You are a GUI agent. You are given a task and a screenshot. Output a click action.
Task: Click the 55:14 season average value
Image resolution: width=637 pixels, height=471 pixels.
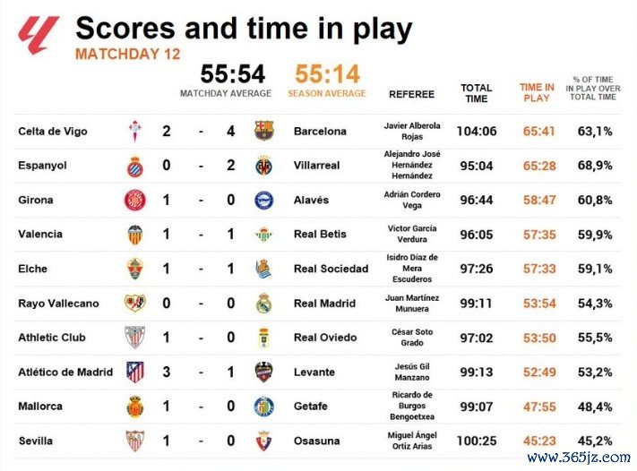click(326, 73)
